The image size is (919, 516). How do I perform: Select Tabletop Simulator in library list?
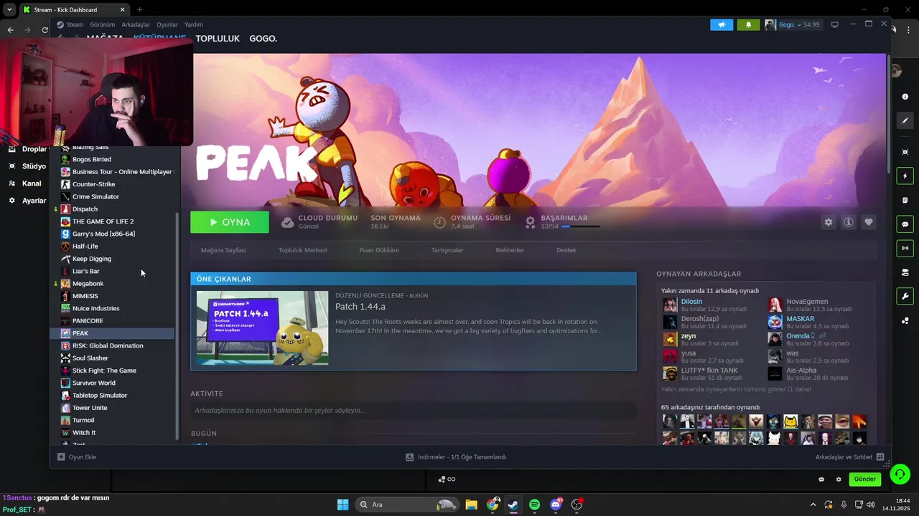[x=99, y=396]
